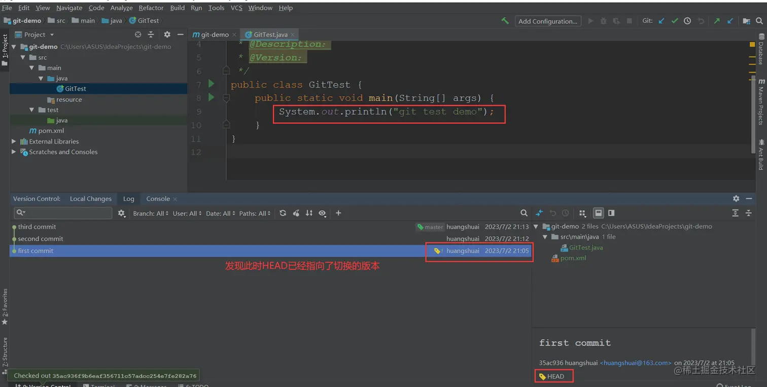Open log settings gear next to search field
This screenshot has height=387, width=767.
[x=121, y=214]
